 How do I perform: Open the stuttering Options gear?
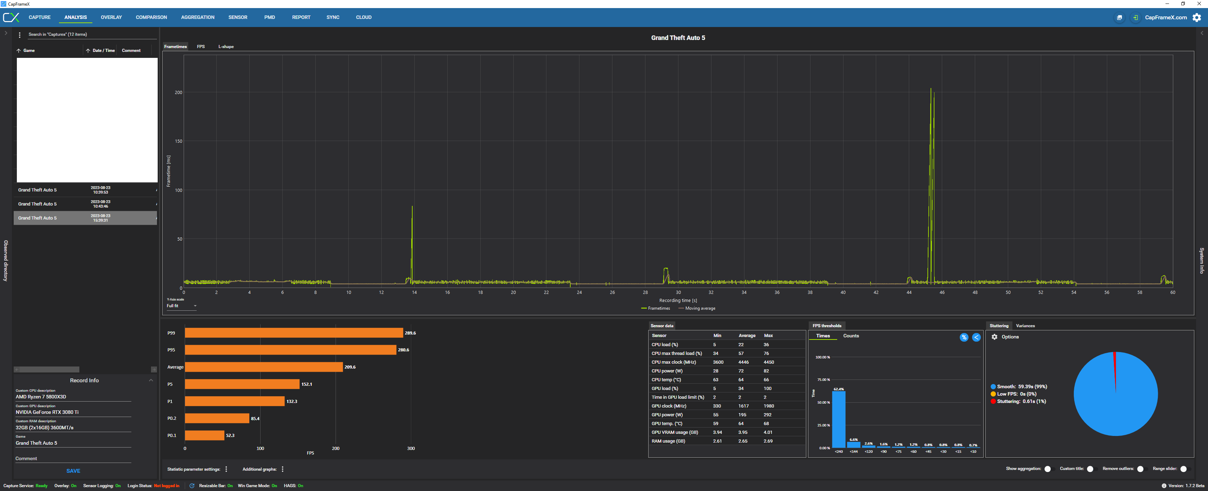[x=994, y=337]
